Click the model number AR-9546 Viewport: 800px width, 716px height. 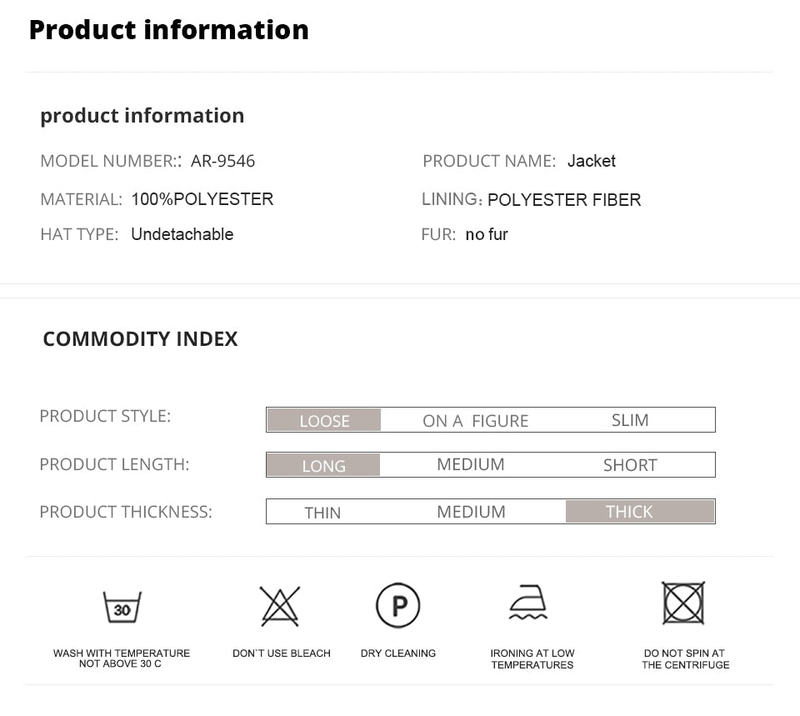pyautogui.click(x=222, y=161)
